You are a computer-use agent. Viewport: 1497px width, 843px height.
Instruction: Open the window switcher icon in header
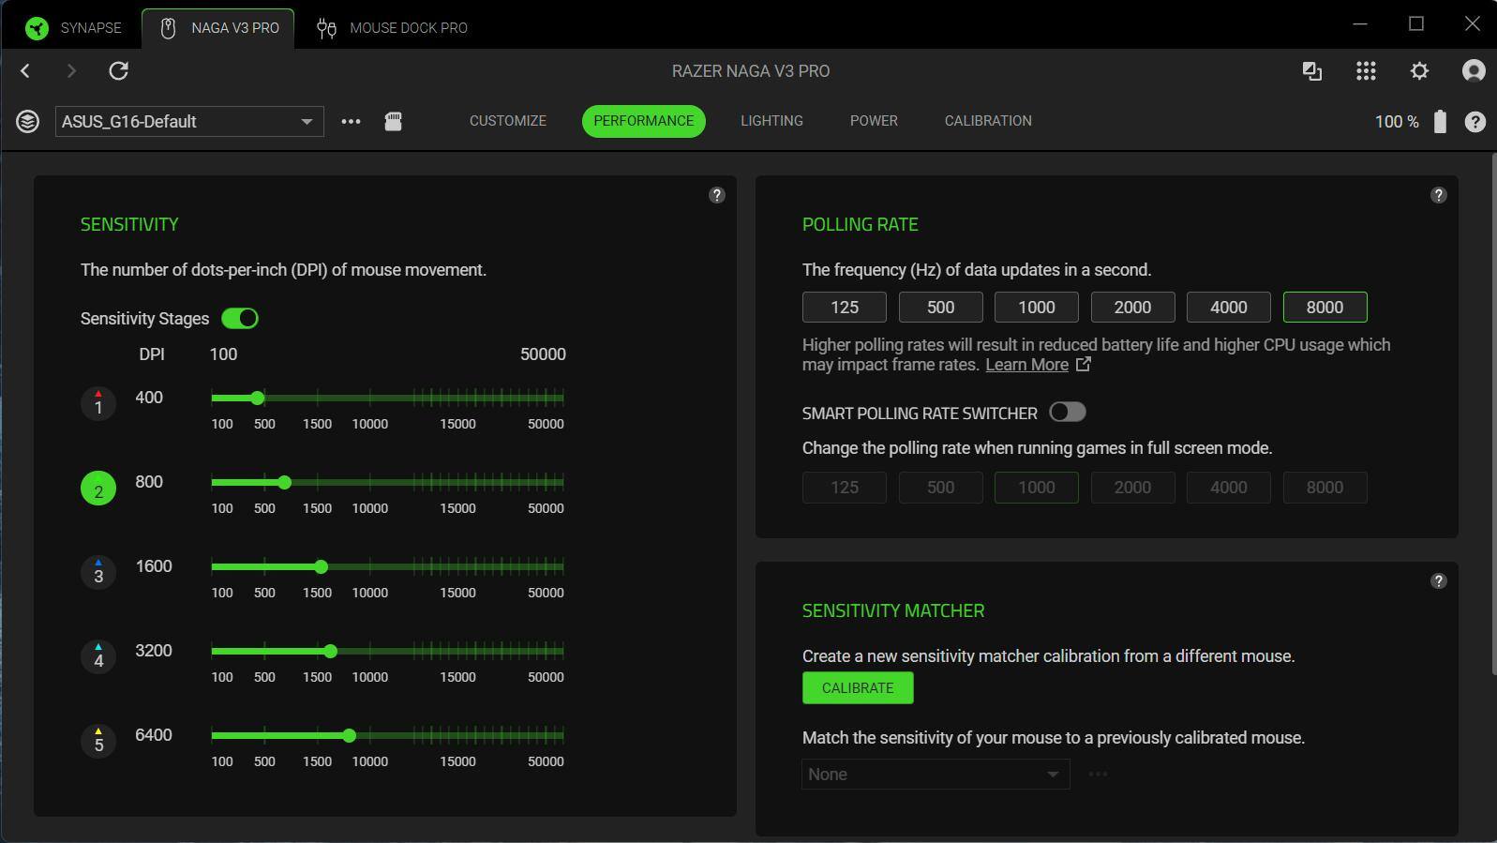pos(1312,70)
